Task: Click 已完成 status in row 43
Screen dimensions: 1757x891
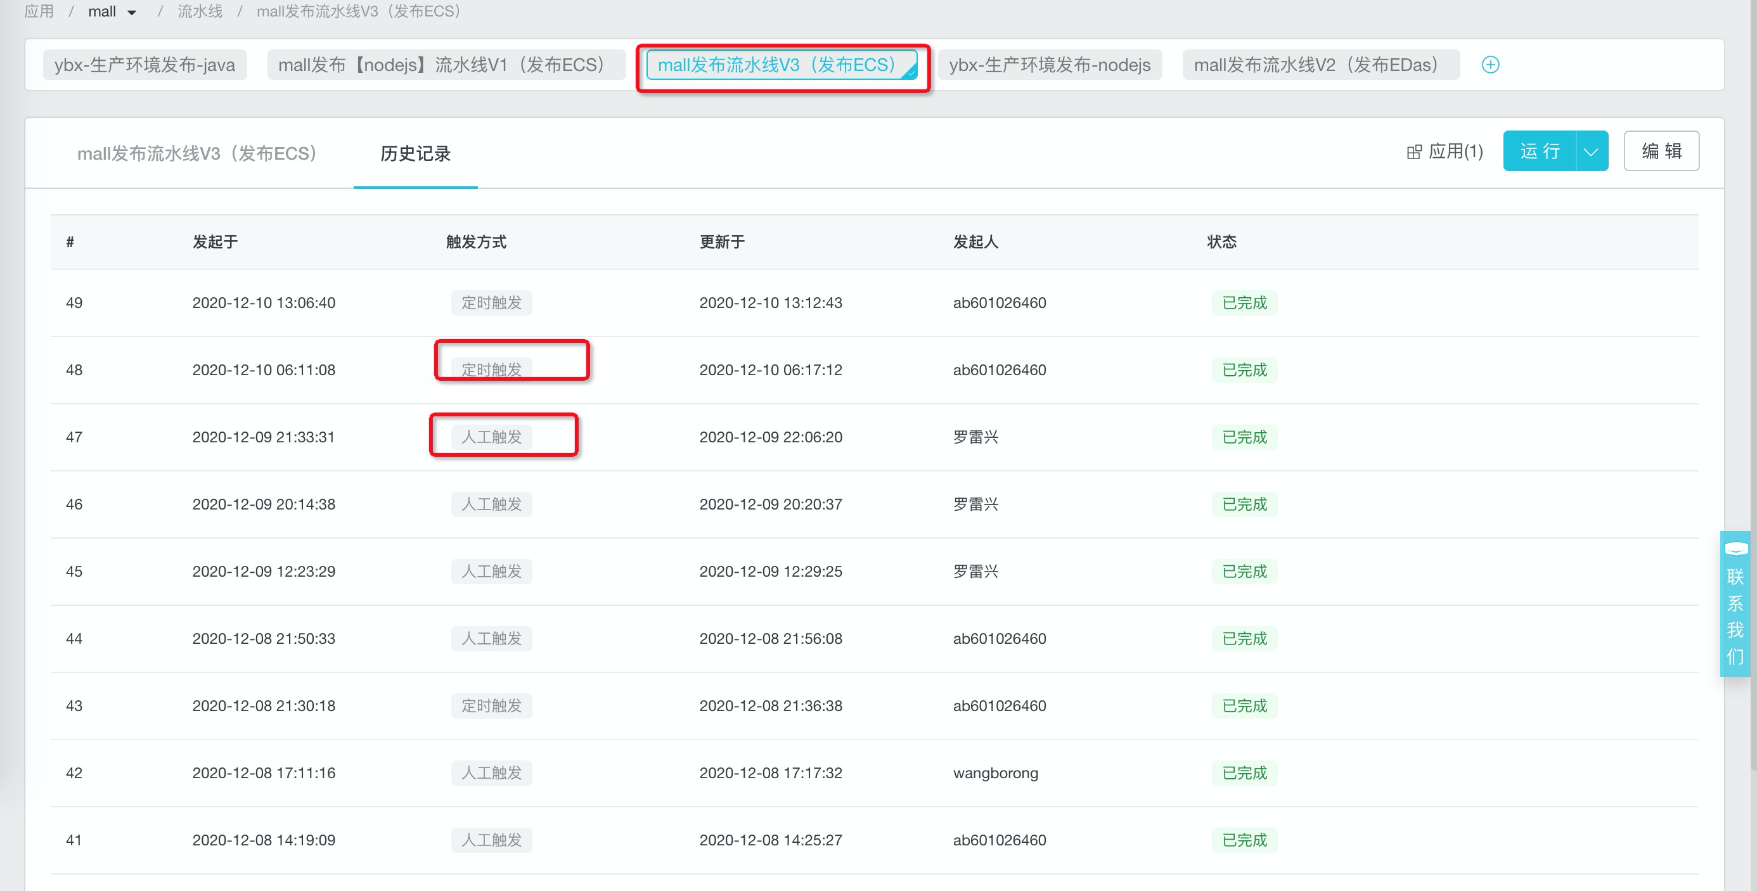Action: pyautogui.click(x=1244, y=705)
